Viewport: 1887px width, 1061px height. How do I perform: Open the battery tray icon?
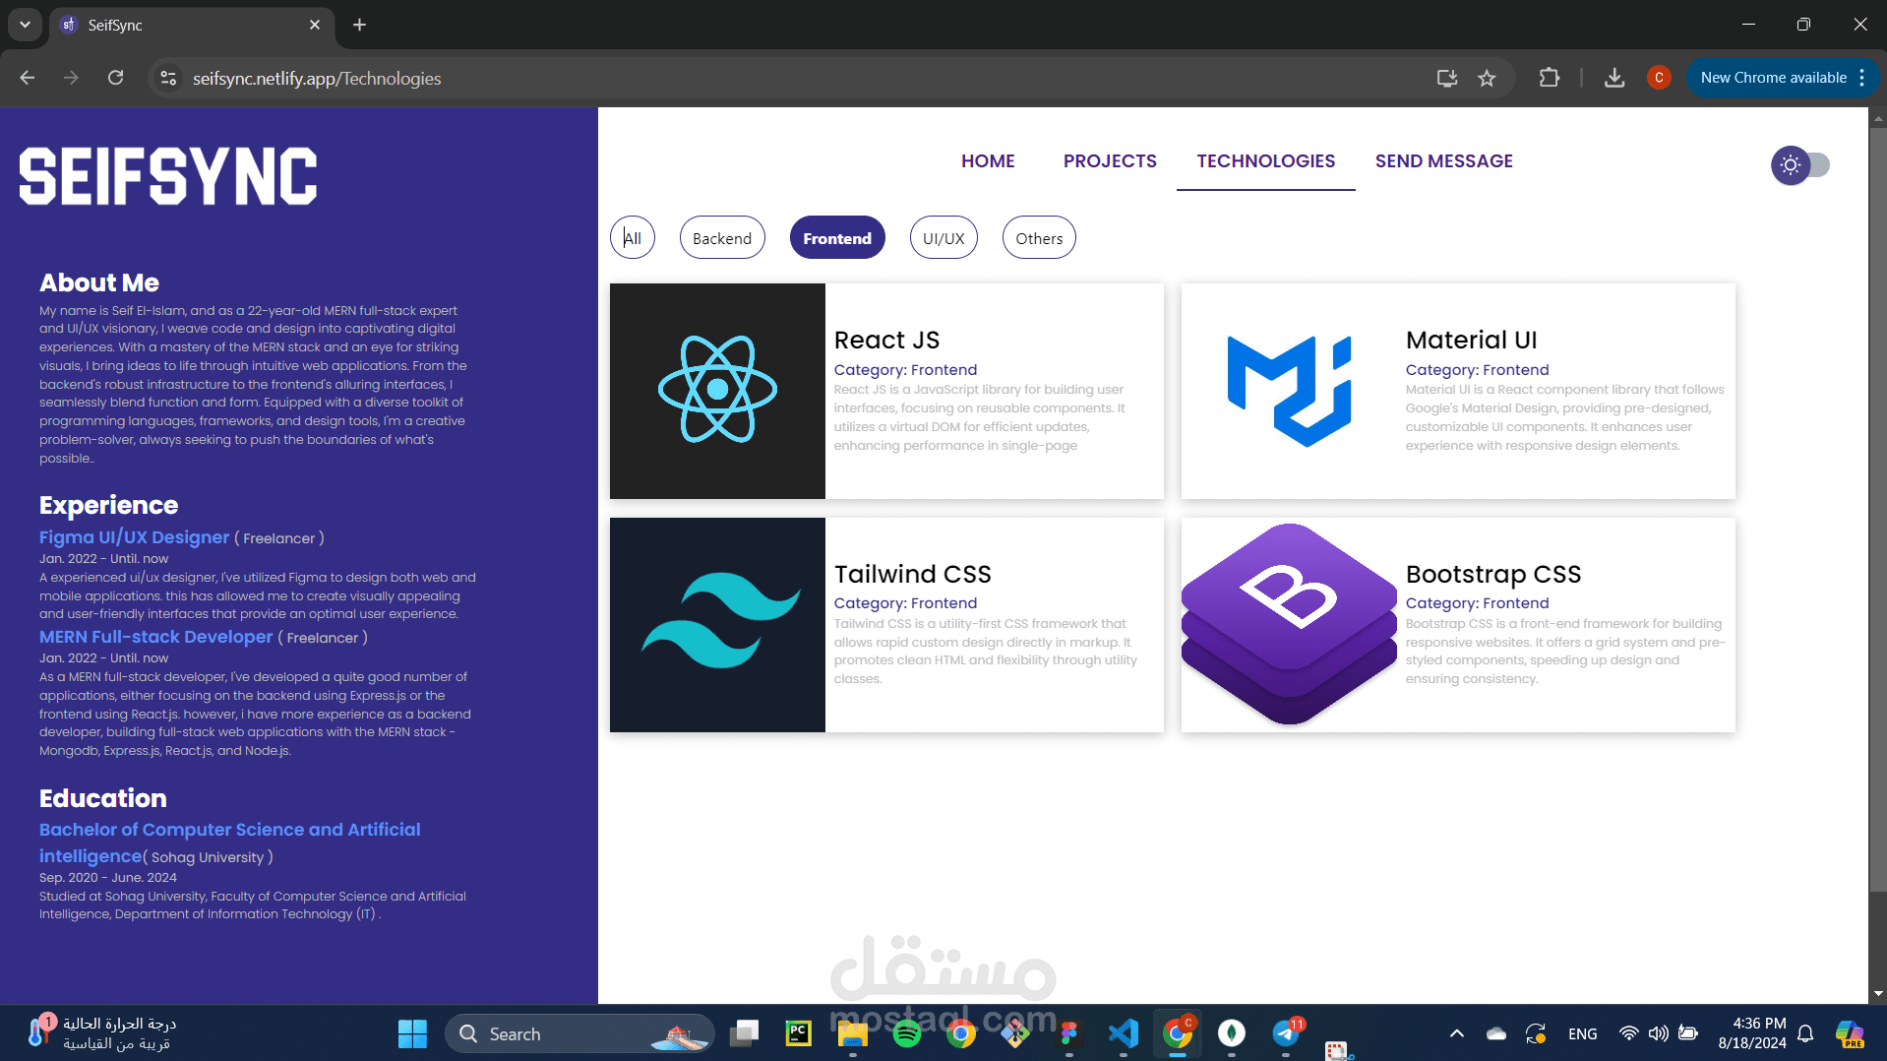click(1688, 1033)
